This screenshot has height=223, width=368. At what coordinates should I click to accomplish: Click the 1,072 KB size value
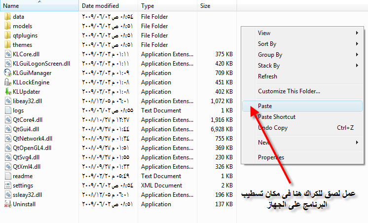[x=222, y=101]
